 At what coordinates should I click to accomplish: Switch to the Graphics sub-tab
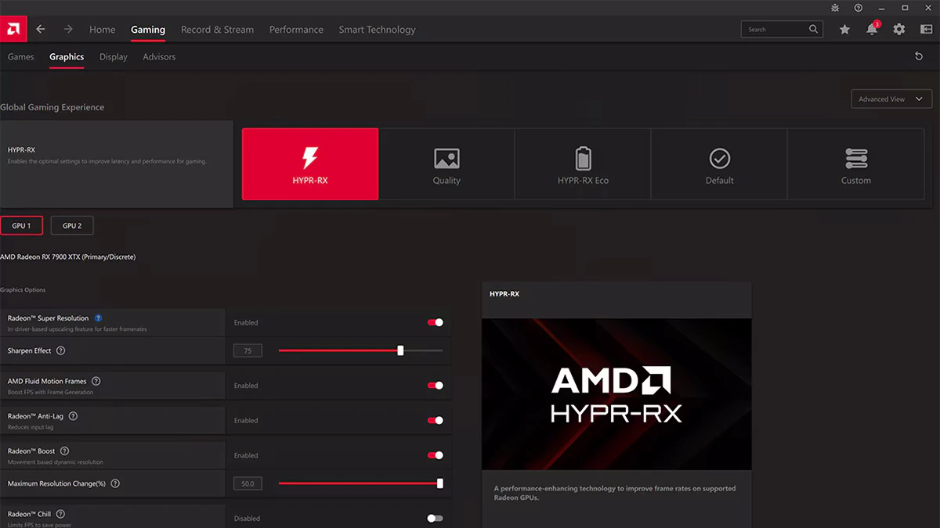(x=67, y=57)
